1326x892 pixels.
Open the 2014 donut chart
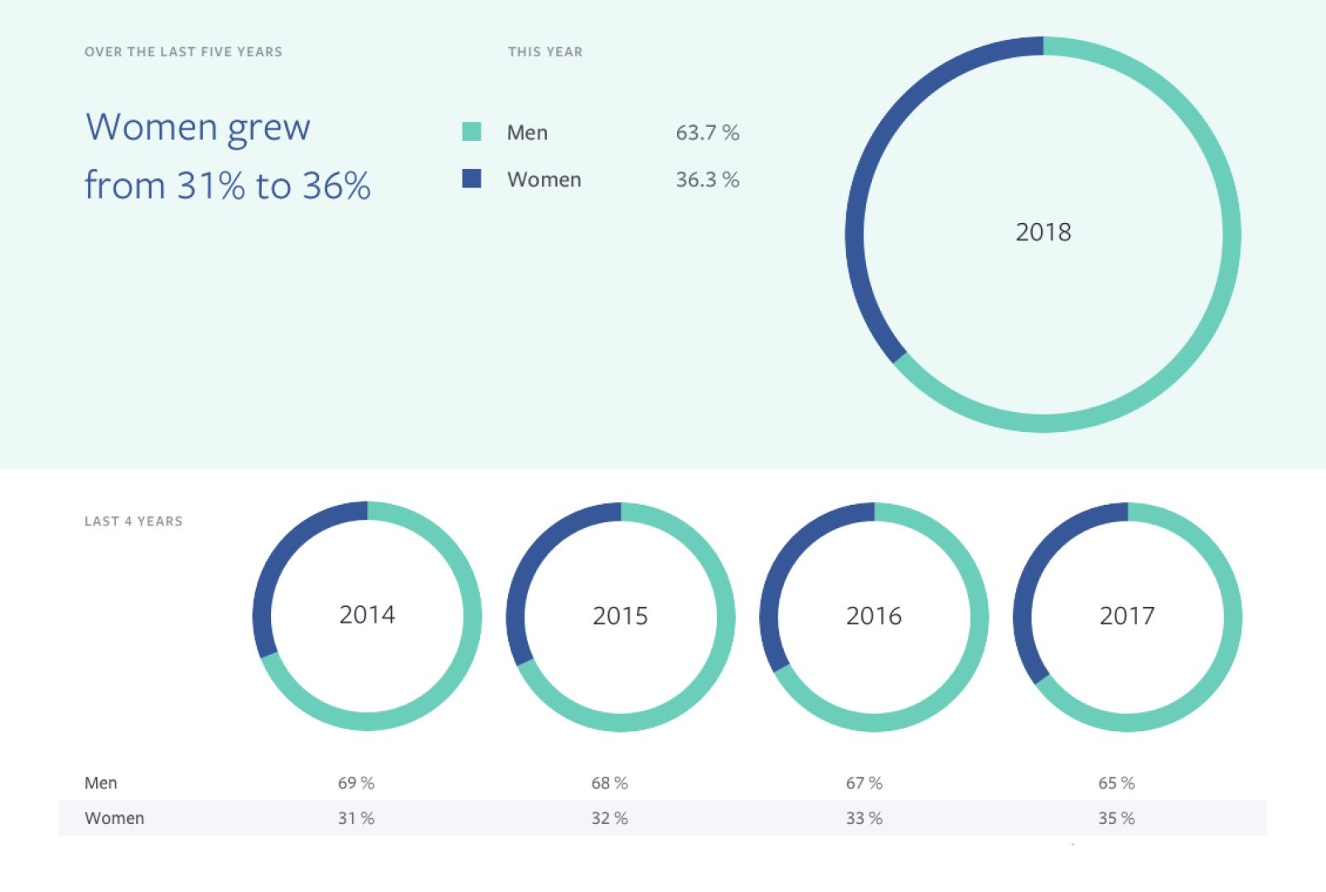367,615
